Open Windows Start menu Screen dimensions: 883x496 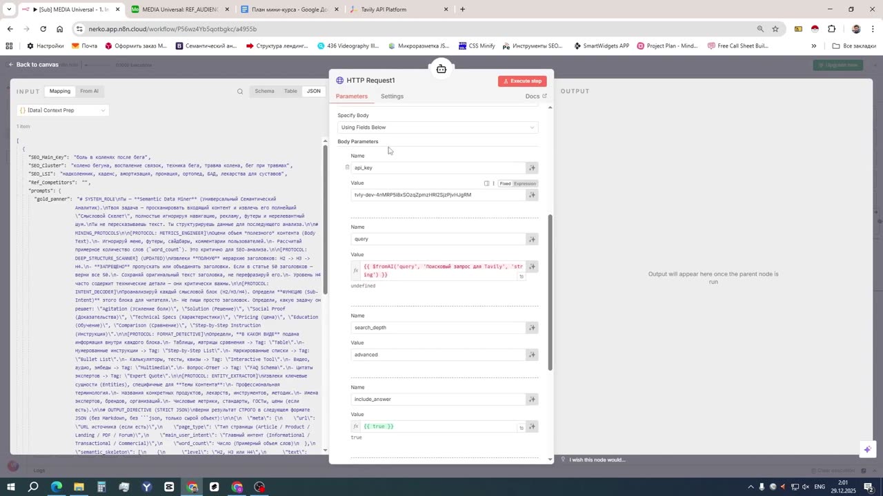pyautogui.click(x=11, y=486)
